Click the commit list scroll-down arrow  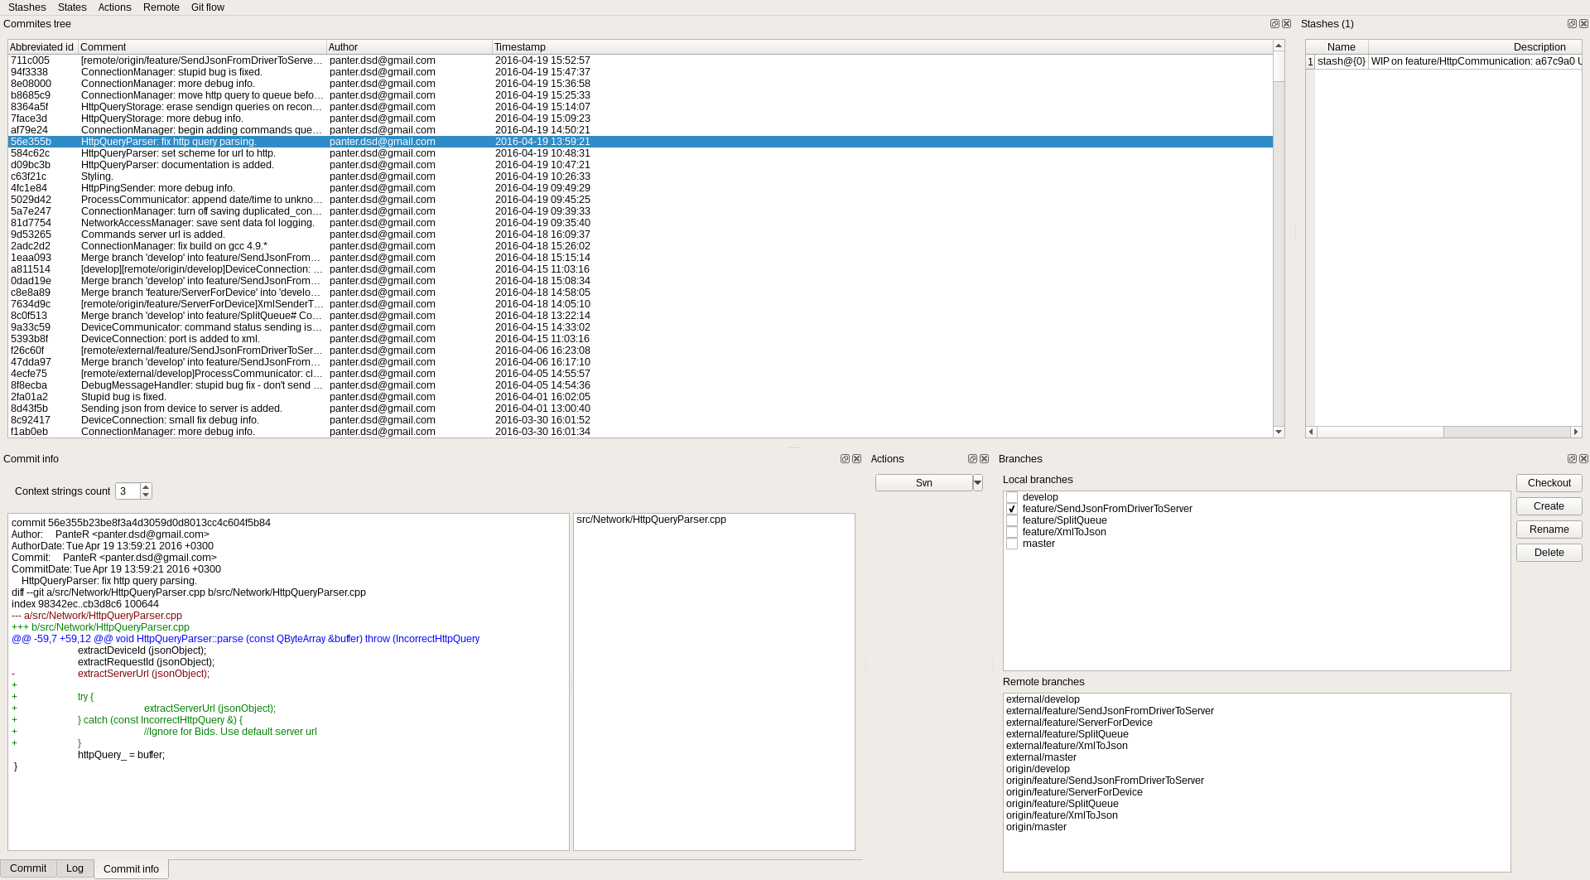(x=1279, y=432)
